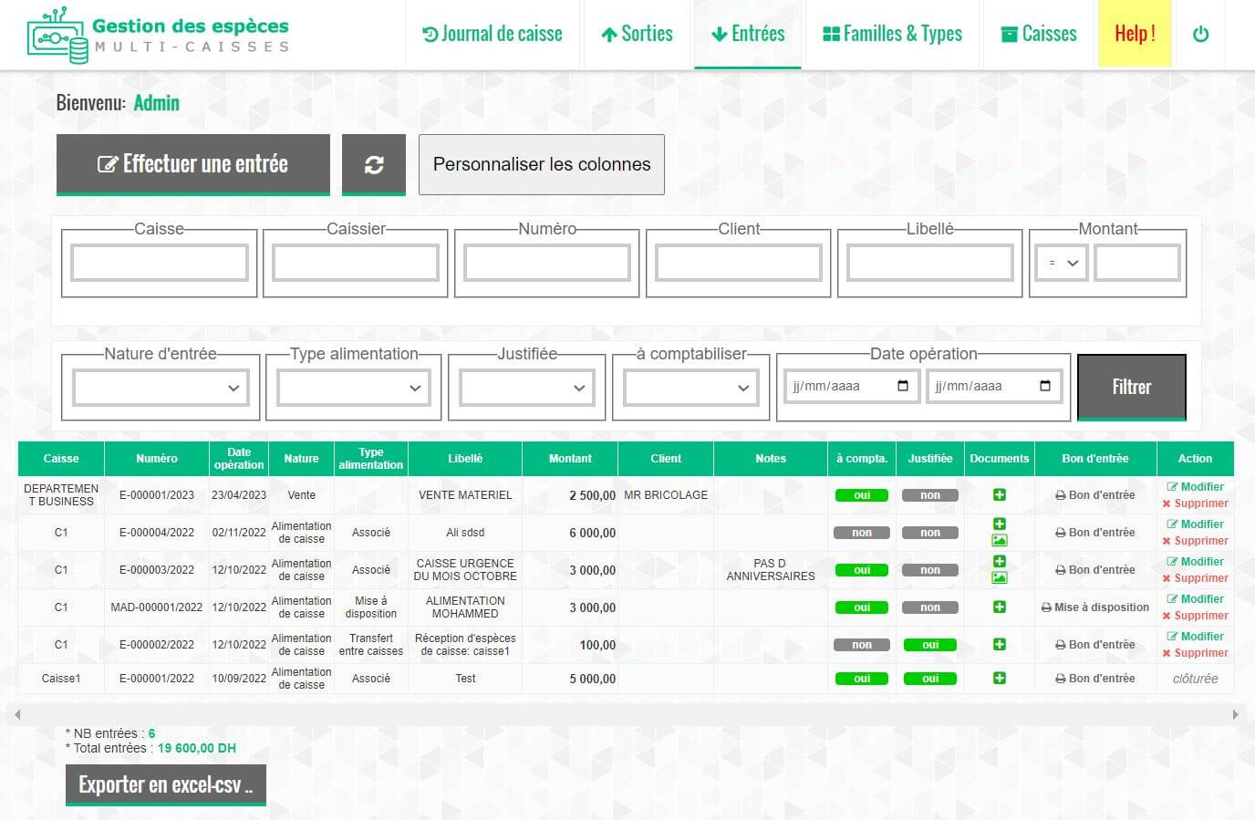Print Mise à disposition for MAD-000001/2022
Screen dimensions: 1255x820
(x=1094, y=607)
